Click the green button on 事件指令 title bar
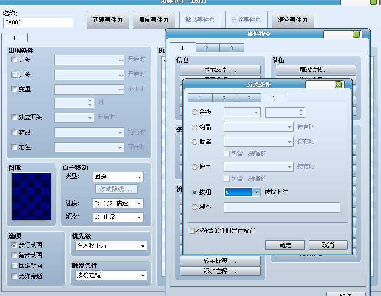 coord(356,35)
